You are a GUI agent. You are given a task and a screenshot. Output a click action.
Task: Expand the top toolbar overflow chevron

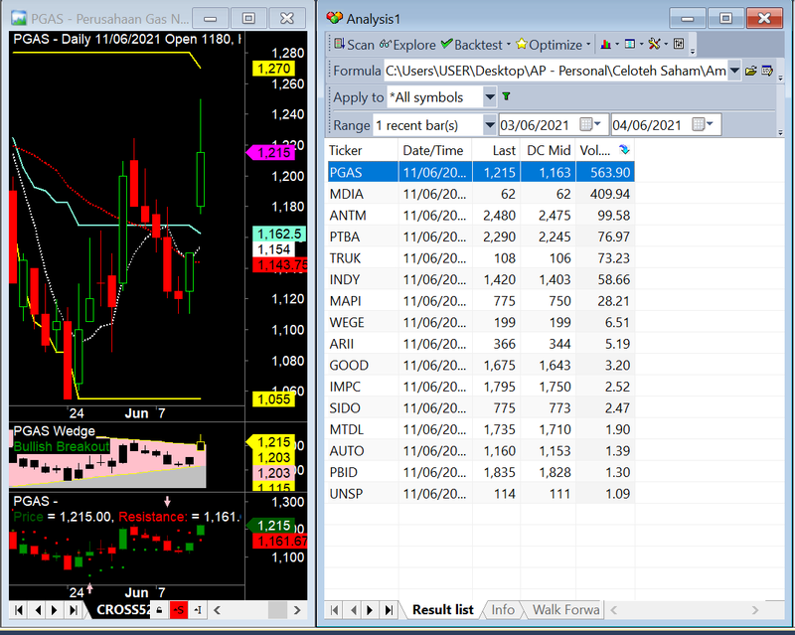click(x=693, y=52)
